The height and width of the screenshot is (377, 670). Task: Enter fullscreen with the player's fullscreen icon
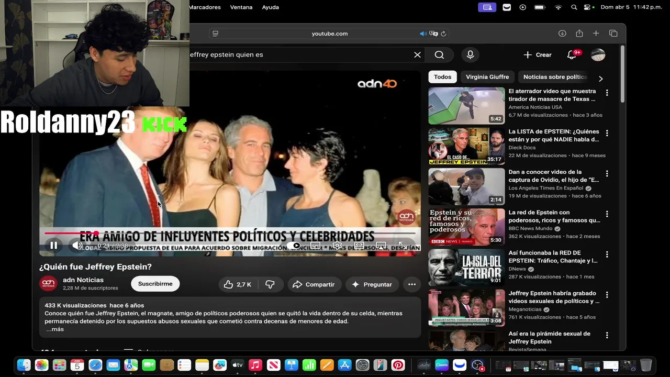pos(403,245)
